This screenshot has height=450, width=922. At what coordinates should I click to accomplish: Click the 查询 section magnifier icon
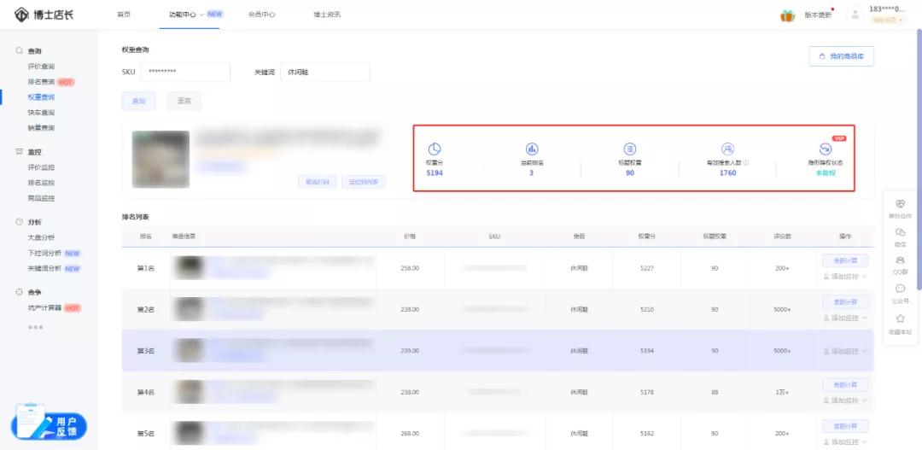(x=20, y=51)
